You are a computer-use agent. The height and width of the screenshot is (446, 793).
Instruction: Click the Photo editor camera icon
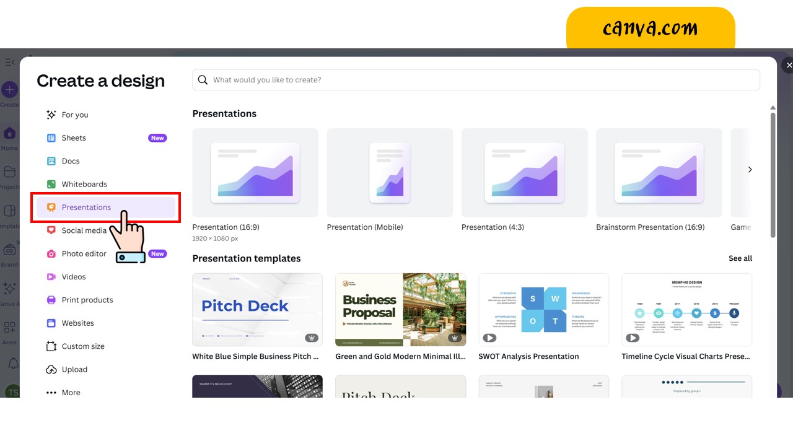(51, 254)
